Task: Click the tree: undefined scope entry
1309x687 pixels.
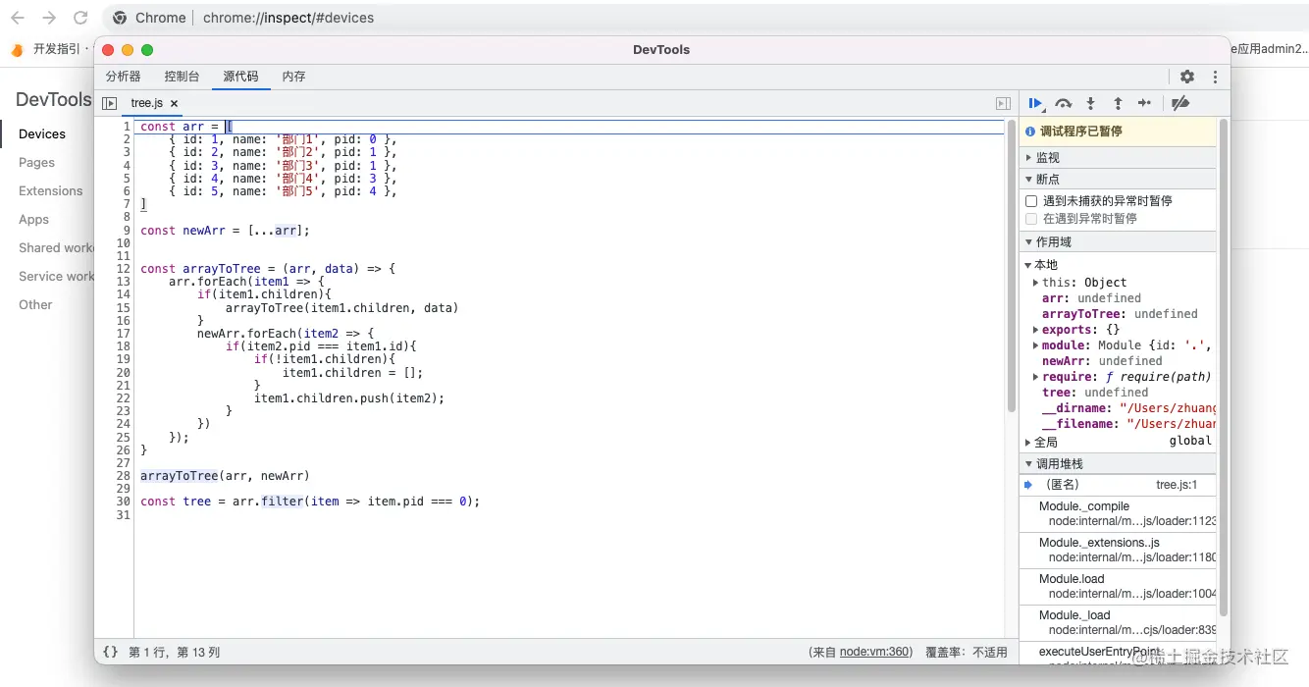Action: click(x=1095, y=393)
